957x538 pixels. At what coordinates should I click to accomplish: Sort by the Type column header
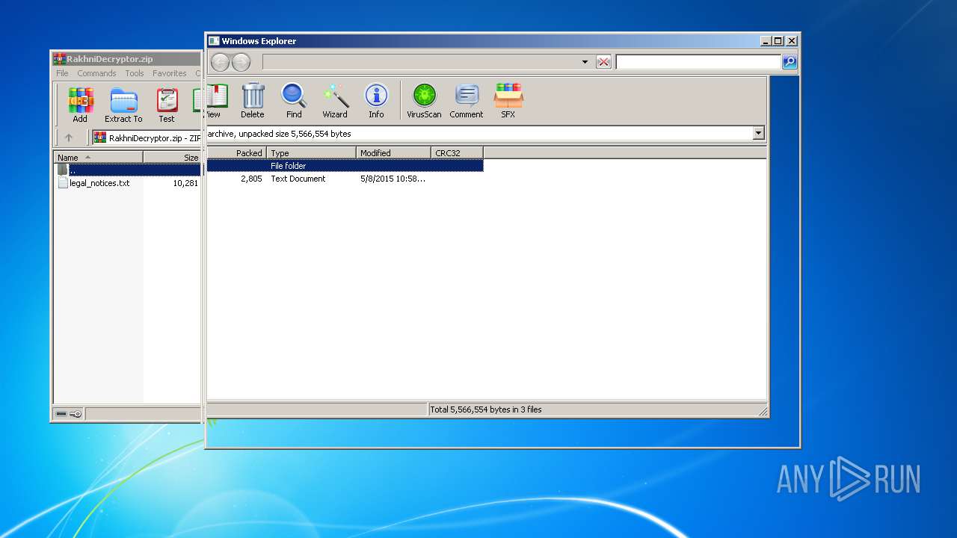311,153
